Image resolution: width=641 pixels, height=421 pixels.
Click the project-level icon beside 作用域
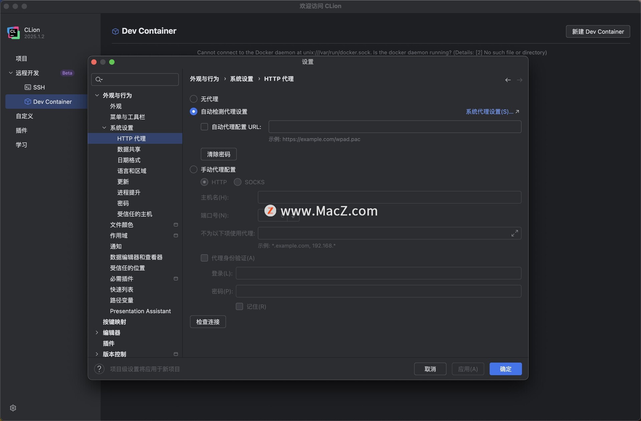click(176, 236)
